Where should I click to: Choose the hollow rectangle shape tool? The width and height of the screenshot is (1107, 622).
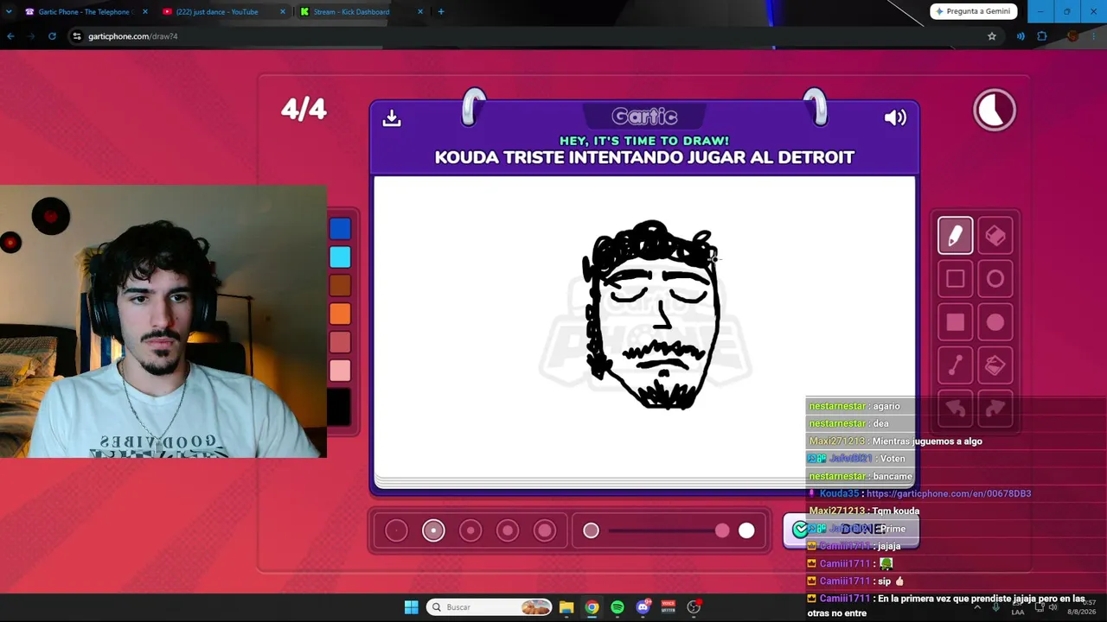(956, 279)
